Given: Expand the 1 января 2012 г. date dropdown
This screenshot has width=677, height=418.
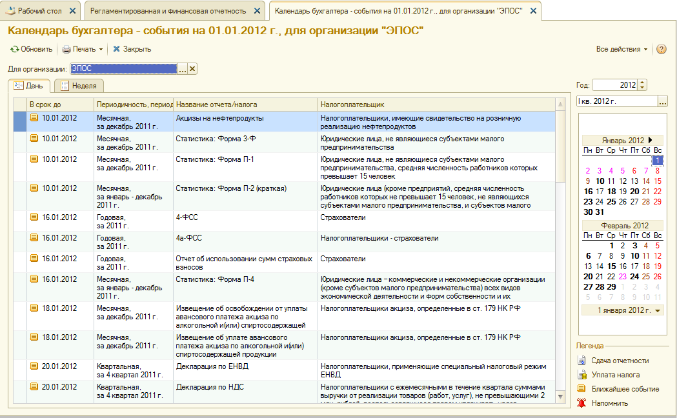Looking at the screenshot, I should tap(658, 310).
